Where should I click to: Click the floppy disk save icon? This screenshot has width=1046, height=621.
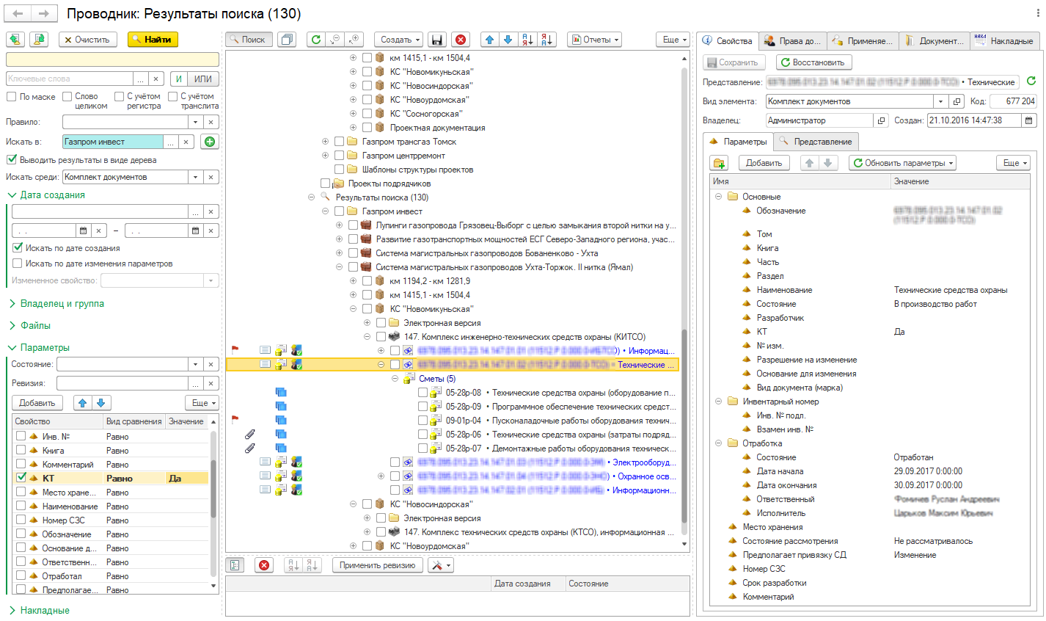(437, 40)
